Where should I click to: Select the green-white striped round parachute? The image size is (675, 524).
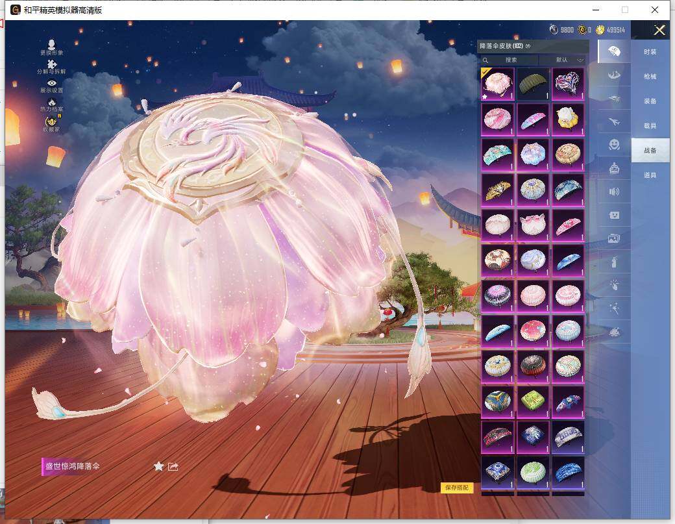point(533,472)
